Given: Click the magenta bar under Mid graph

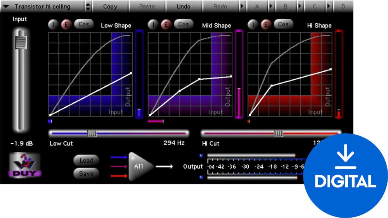Looking at the screenshot, I should point(156,121).
